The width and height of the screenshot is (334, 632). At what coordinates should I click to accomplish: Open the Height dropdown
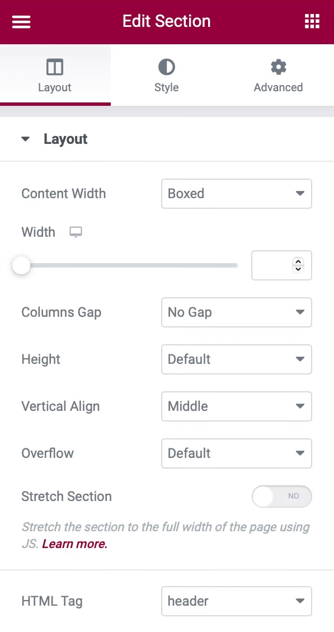(x=237, y=359)
